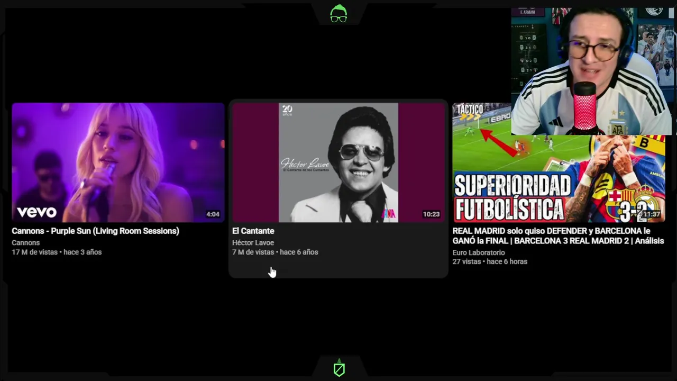The height and width of the screenshot is (381, 677).
Task: Click the vevo logo on Cannons thumbnail
Action: [36, 212]
